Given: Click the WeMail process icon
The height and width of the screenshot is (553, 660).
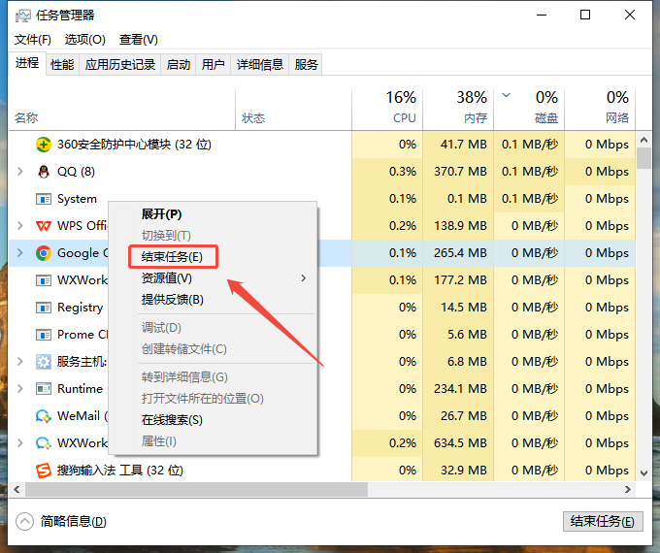Looking at the screenshot, I should [x=44, y=416].
